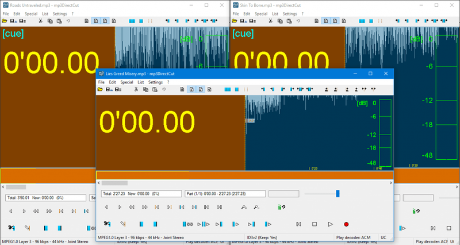This screenshot has width=460, height=245.
Task: Click 'Play decoder: ACM' in the status bar
Action: 353,238
